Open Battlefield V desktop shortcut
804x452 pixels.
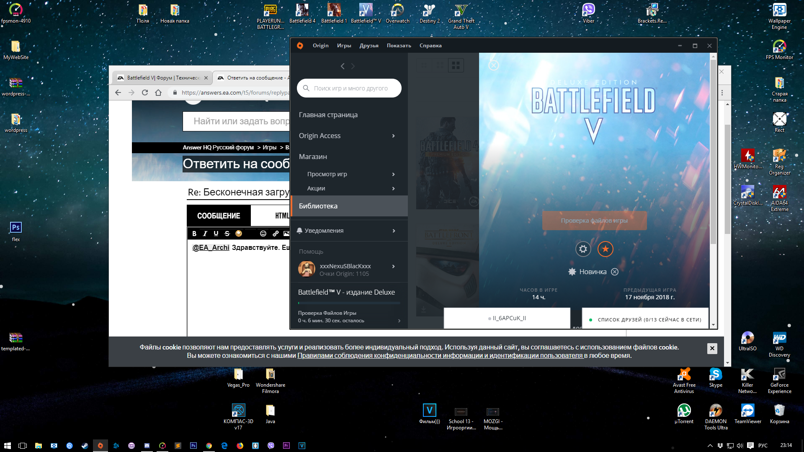click(366, 13)
